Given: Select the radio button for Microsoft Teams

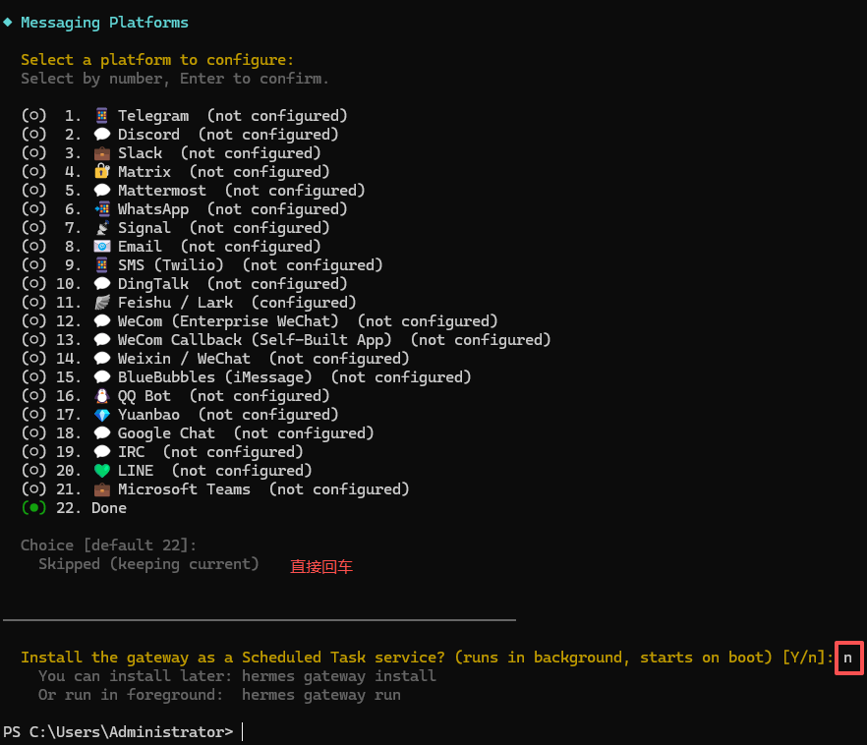Looking at the screenshot, I should pyautogui.click(x=33, y=488).
